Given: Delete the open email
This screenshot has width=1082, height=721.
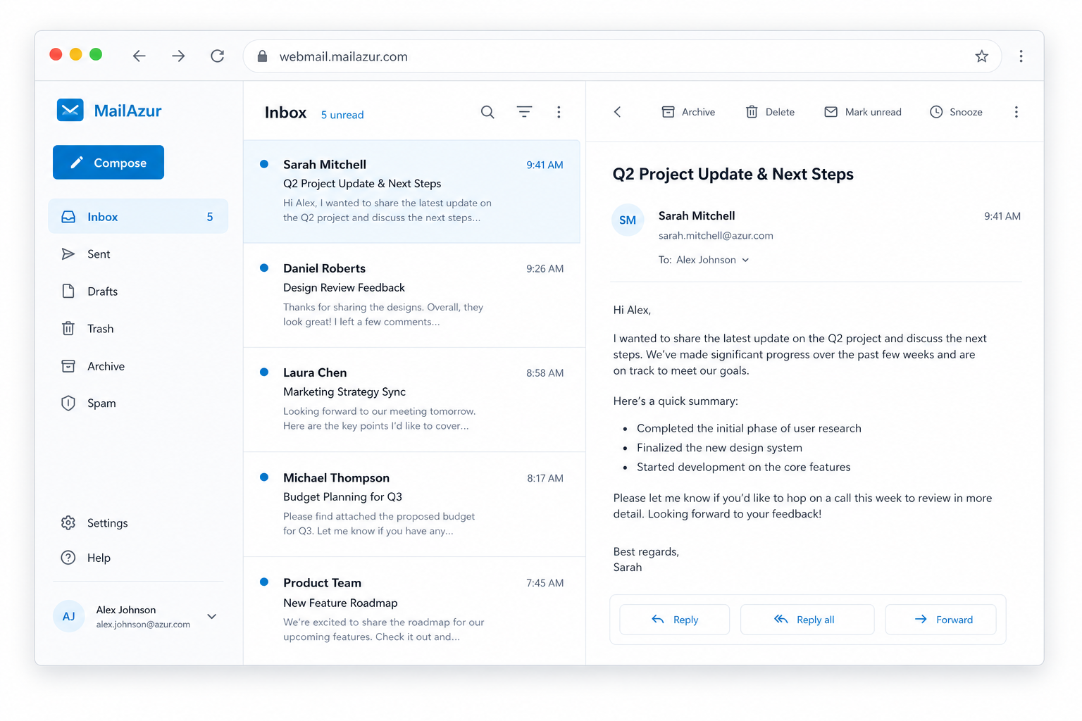Looking at the screenshot, I should point(770,112).
